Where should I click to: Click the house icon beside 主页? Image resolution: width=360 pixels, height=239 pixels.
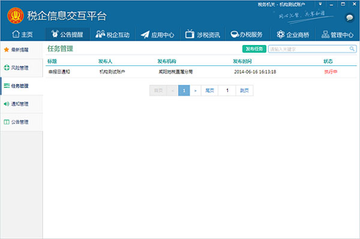pyautogui.click(x=16, y=34)
